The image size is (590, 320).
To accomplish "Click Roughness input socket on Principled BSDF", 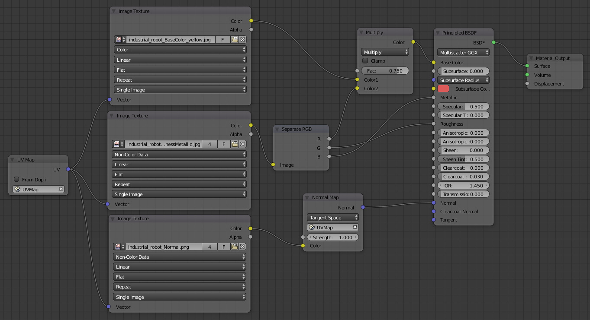I will point(434,124).
